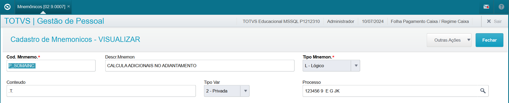Click the TOTVS | Gestão de Pessoal title
The height and width of the screenshot is (103, 509).
click(54, 21)
